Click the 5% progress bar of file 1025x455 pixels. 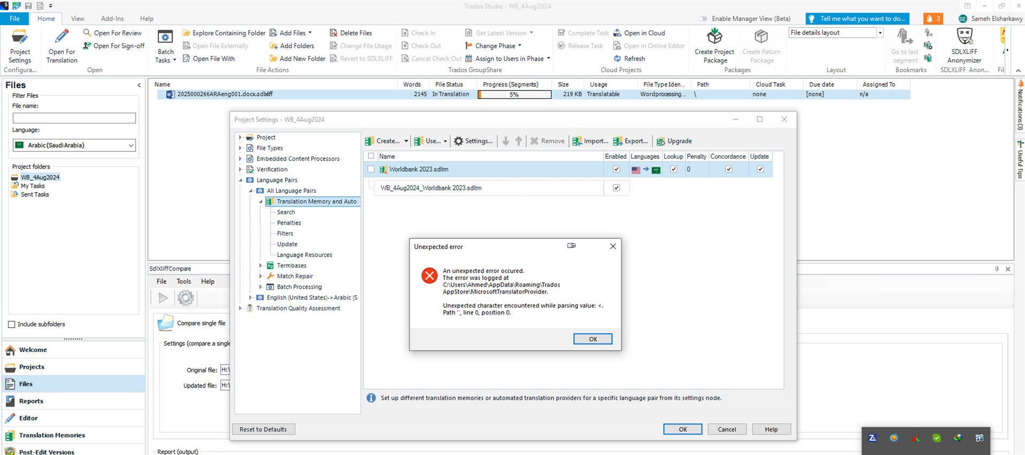tap(514, 94)
